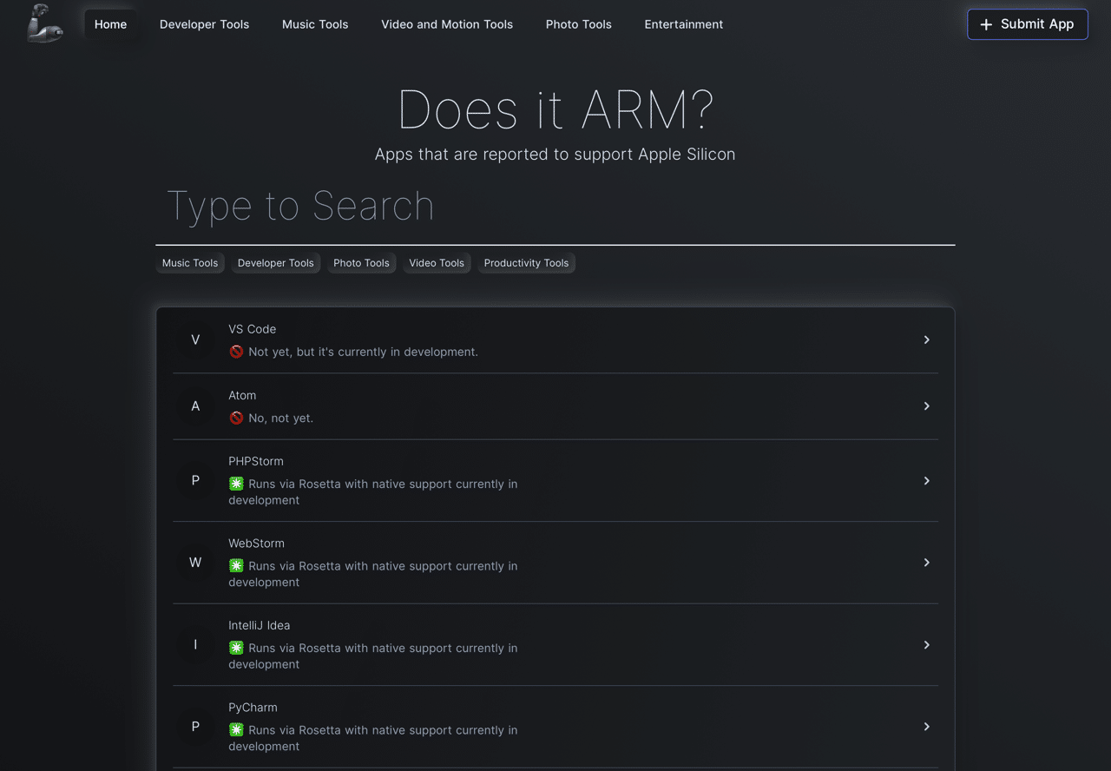Image resolution: width=1111 pixels, height=771 pixels.
Task: Click the 'Does it ARM?' heading
Action: click(555, 110)
